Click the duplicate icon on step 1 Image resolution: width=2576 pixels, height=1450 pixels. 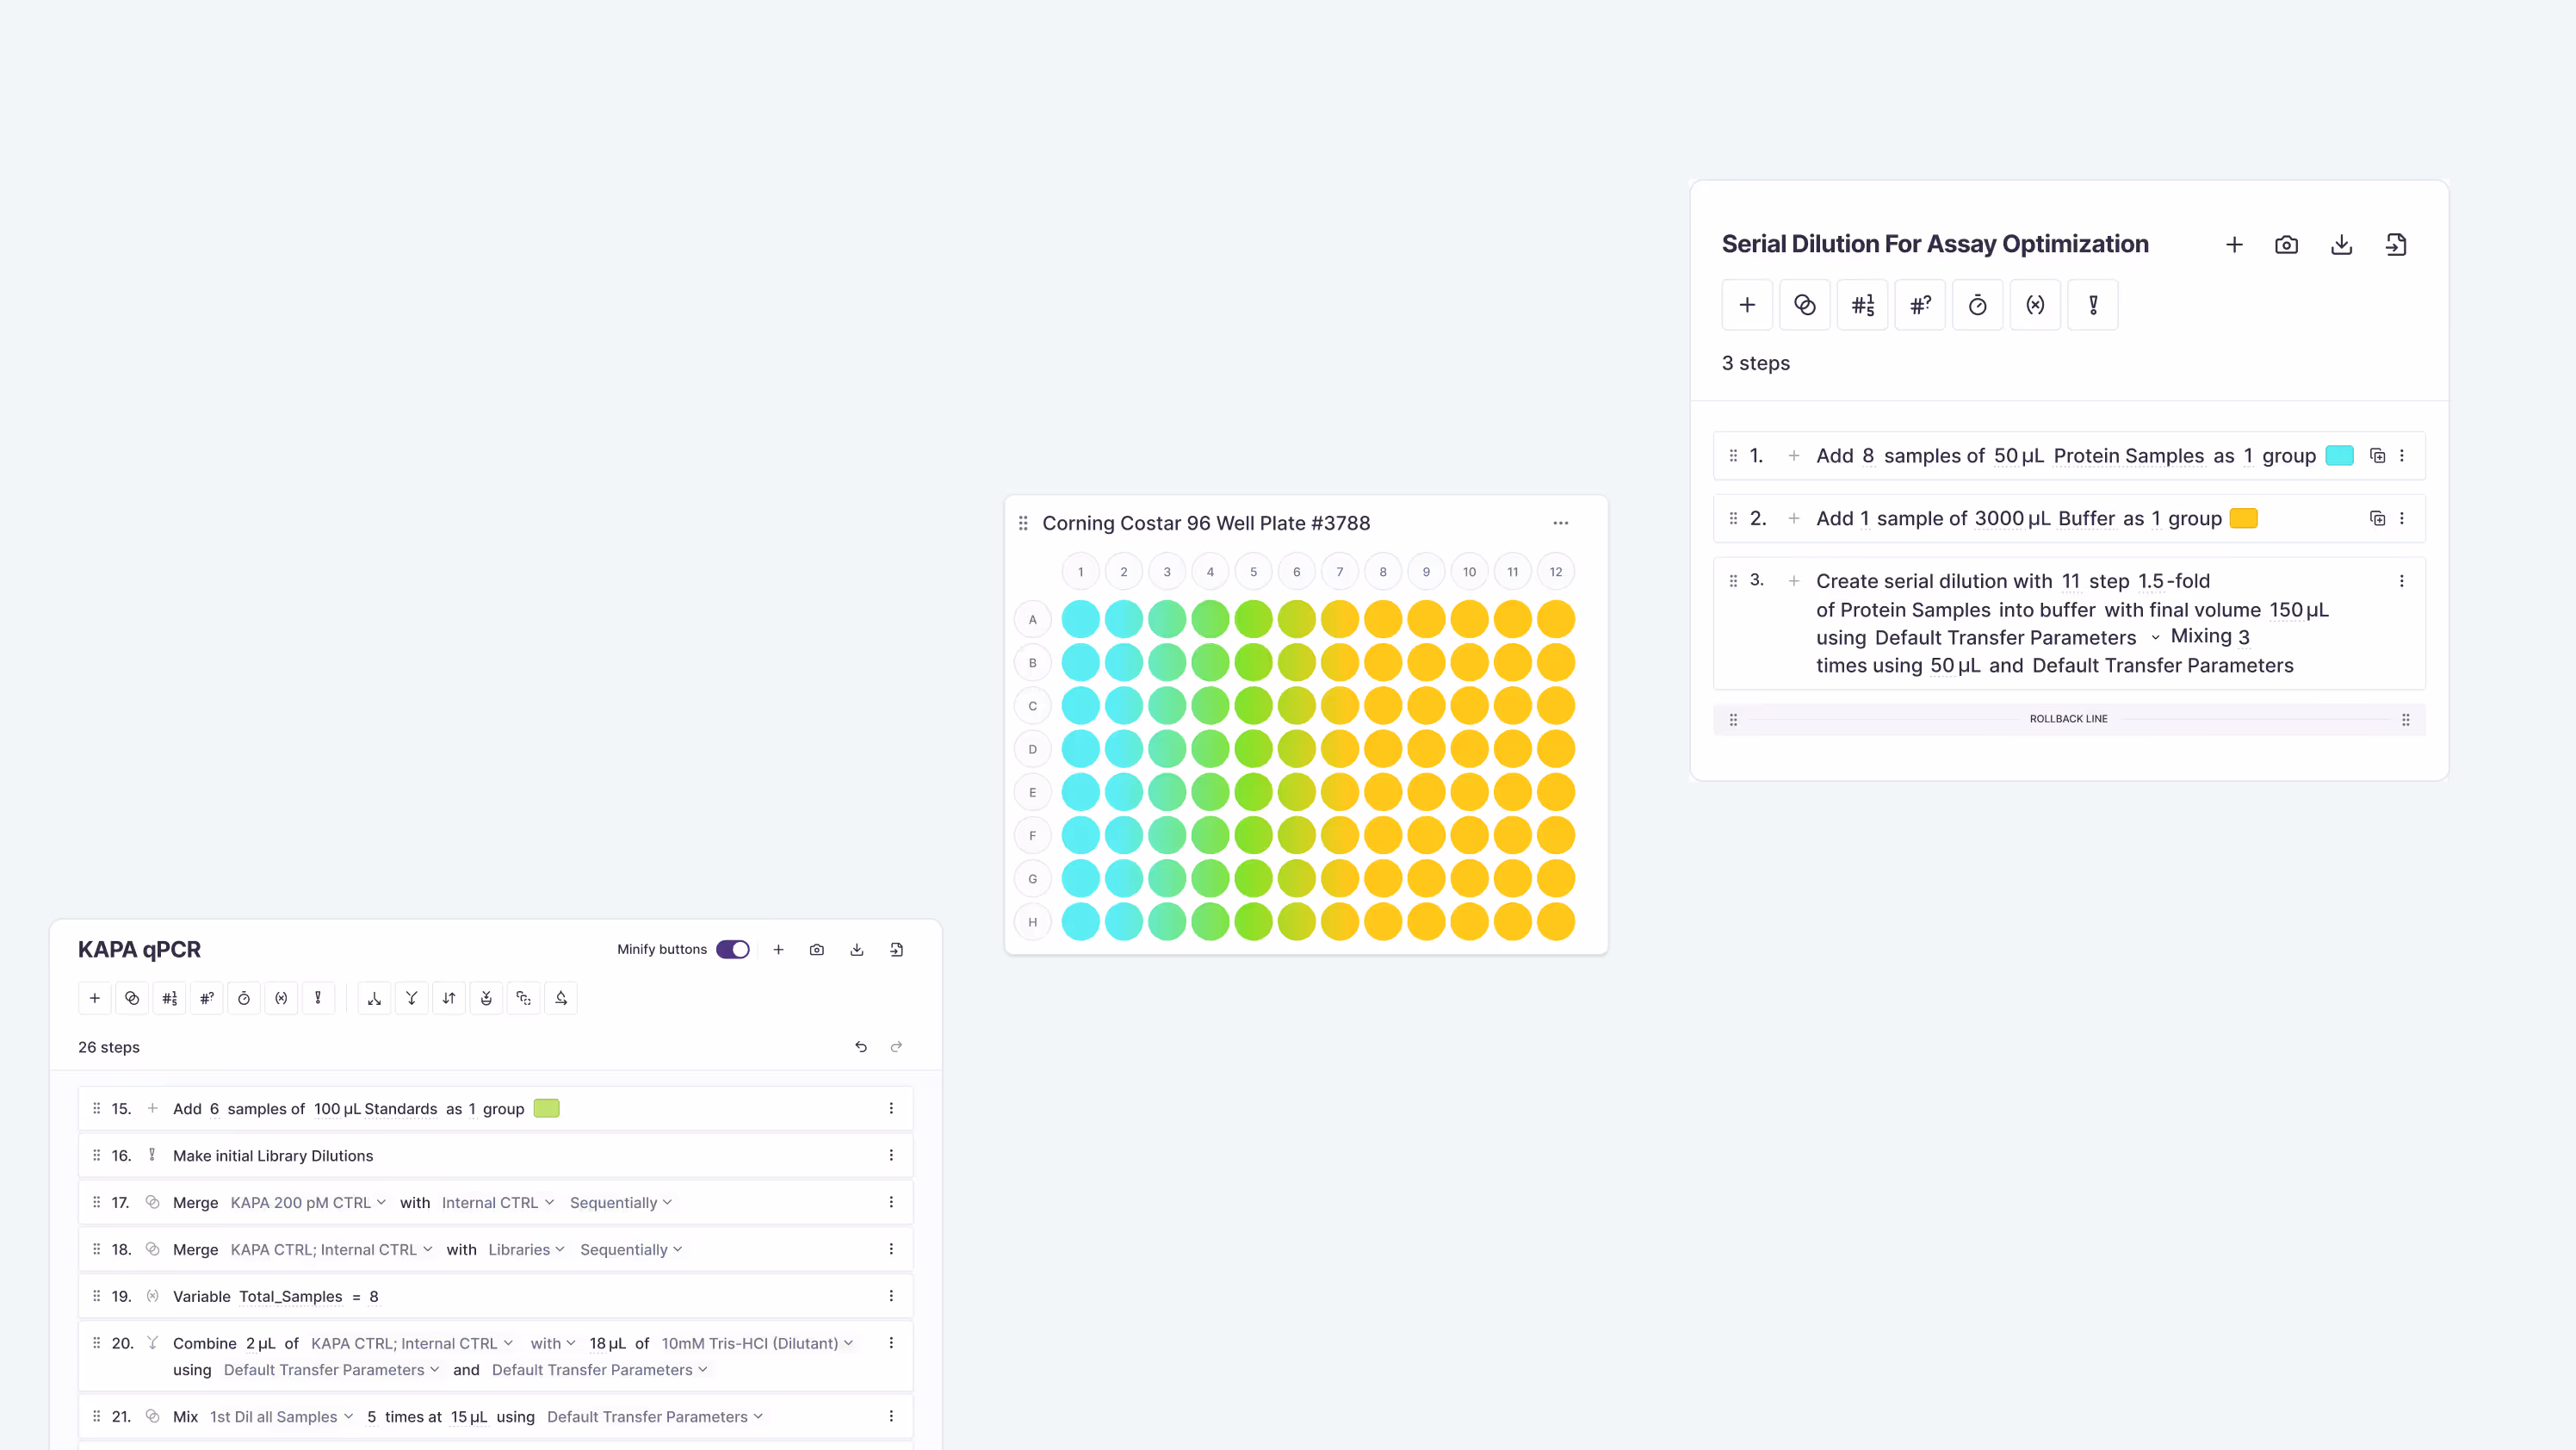point(2377,455)
